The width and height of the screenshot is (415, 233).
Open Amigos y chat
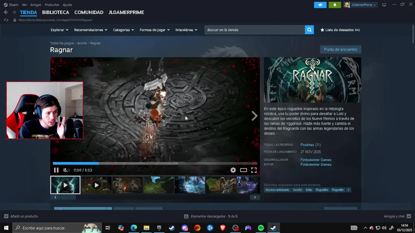coord(397,216)
